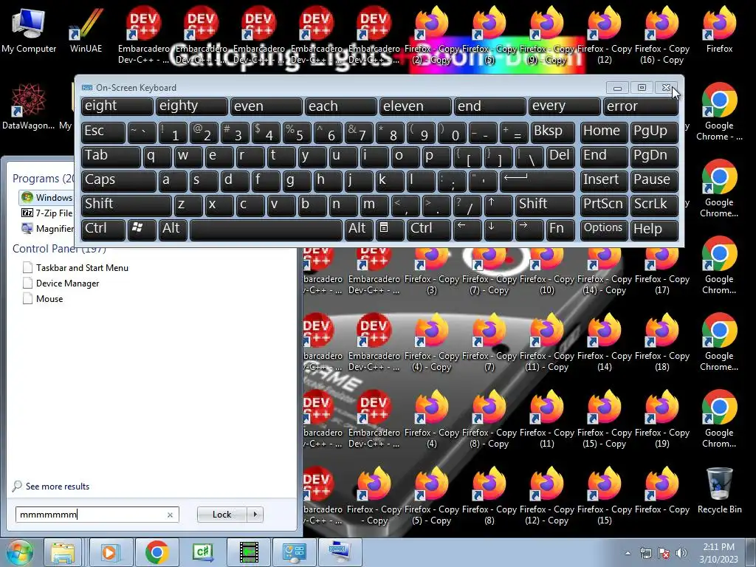Click the PrtScn key
The image size is (756, 567).
coord(604,205)
